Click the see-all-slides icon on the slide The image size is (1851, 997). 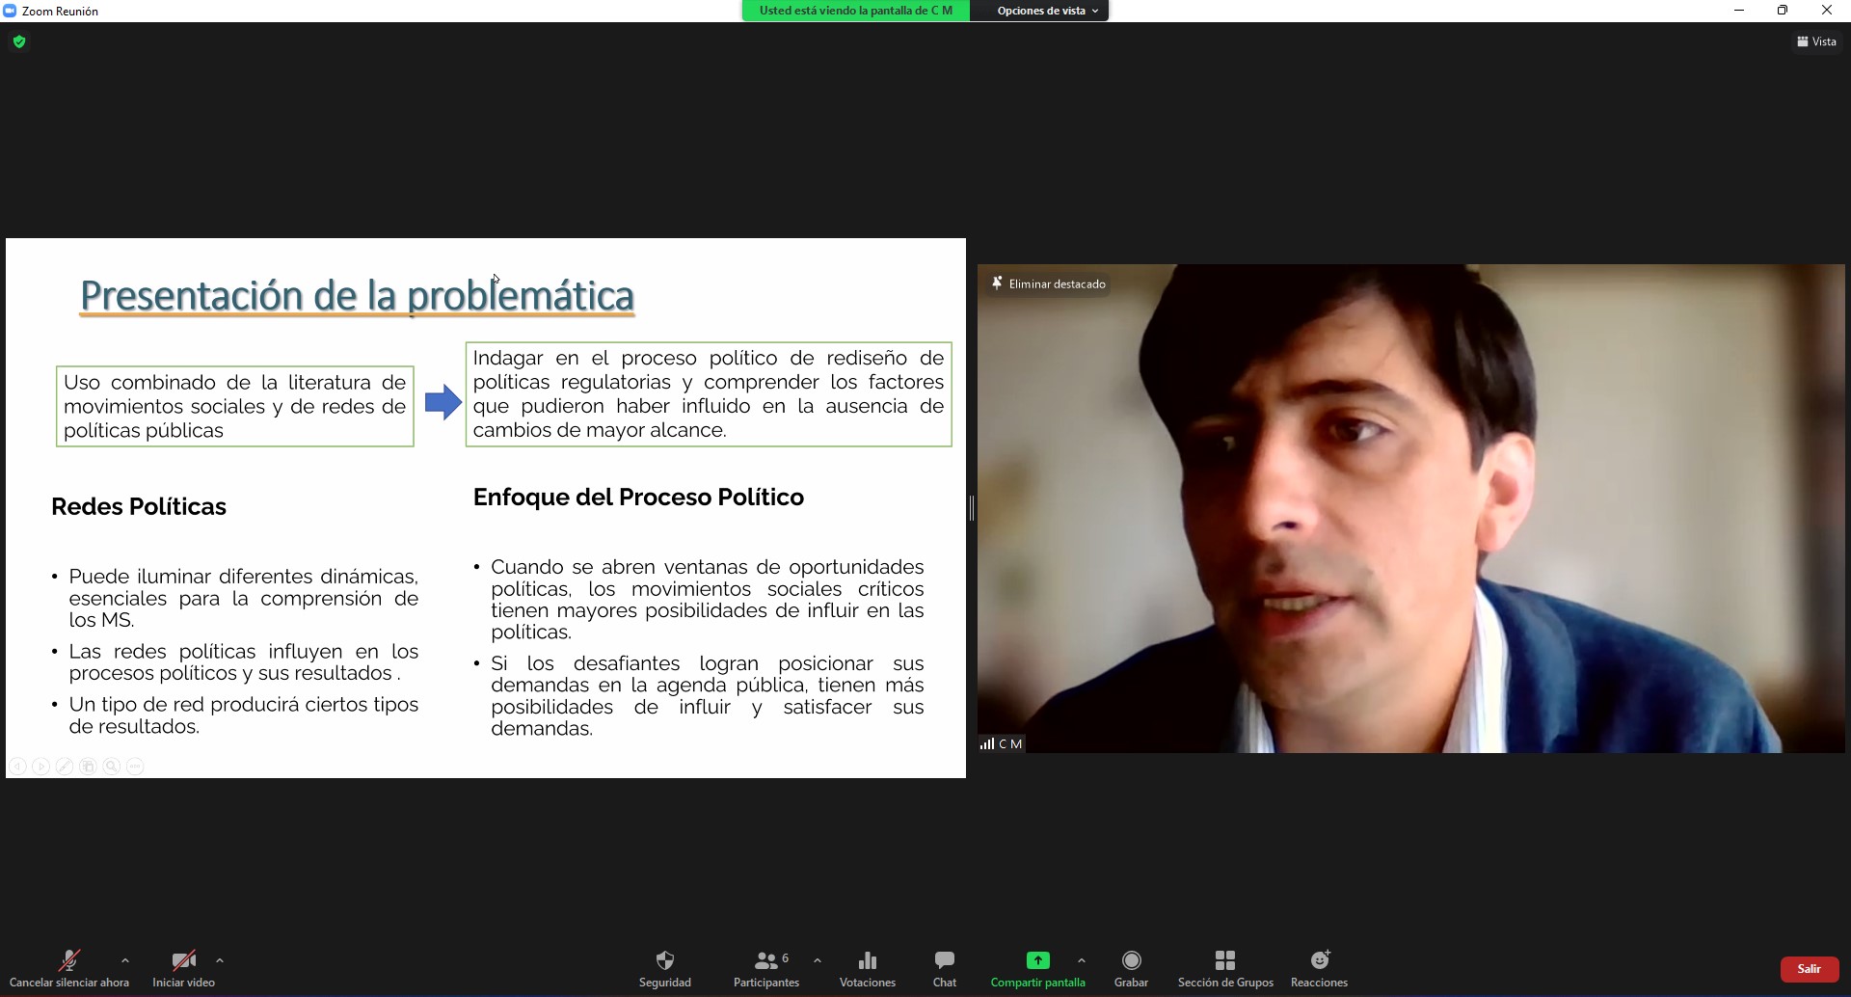pos(88,767)
